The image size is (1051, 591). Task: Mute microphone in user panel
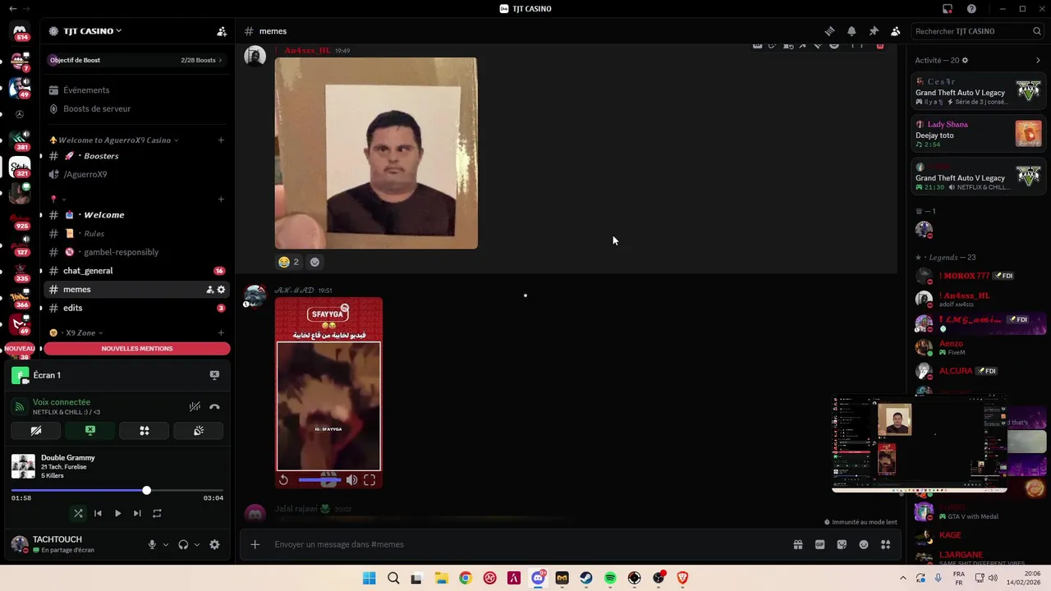pyautogui.click(x=152, y=544)
